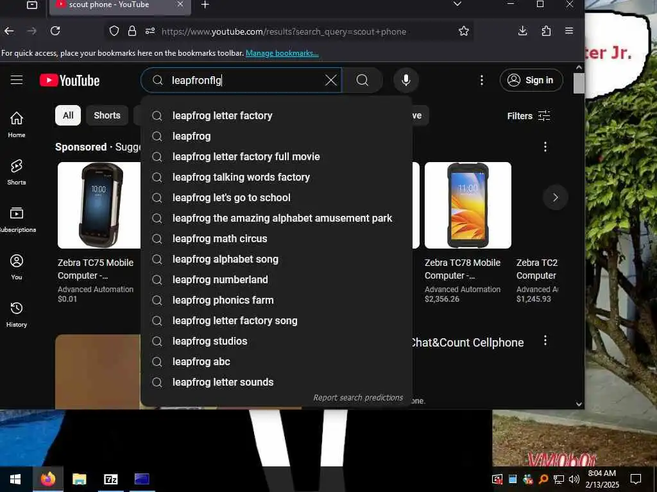This screenshot has width=657, height=492.
Task: Show next sponsored products arrow
Action: (555, 197)
